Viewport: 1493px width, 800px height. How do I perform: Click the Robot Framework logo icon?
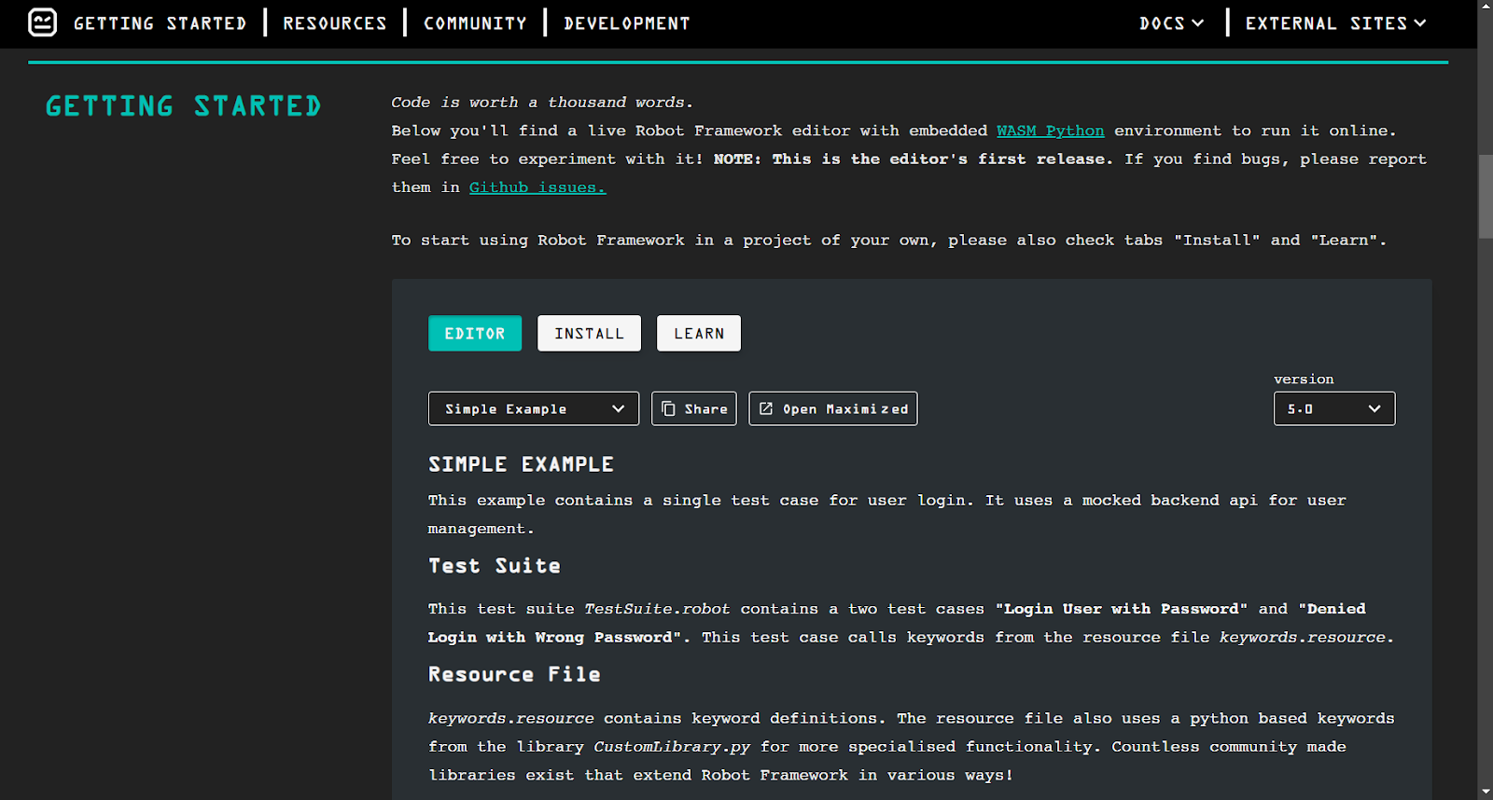[x=42, y=22]
